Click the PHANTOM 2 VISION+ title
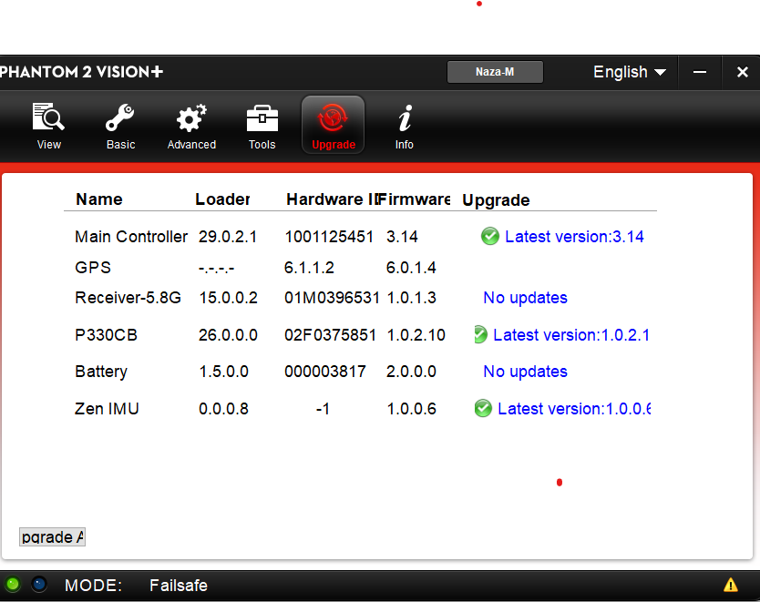 (81, 72)
